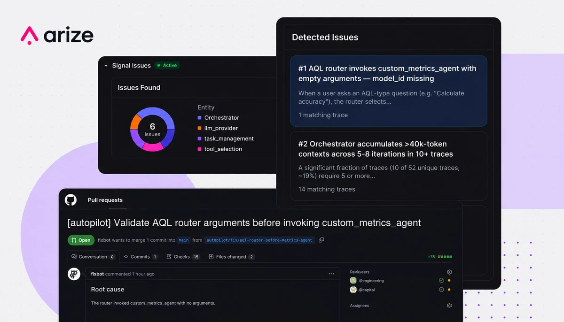Click the Issues Found panel title
This screenshot has width=564, height=322.
(x=139, y=87)
